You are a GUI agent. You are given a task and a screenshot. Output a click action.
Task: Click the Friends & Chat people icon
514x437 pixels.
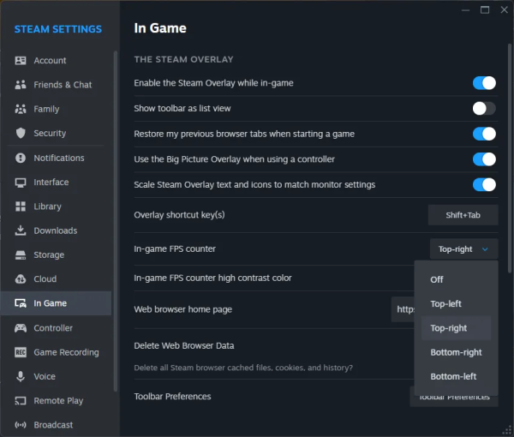click(x=21, y=85)
